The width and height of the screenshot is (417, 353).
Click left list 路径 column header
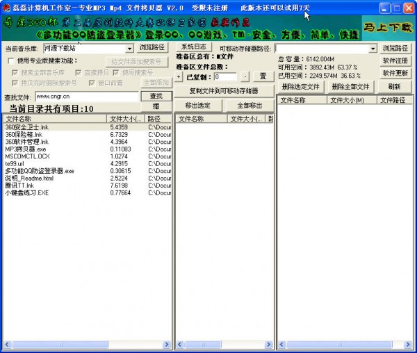click(158, 119)
